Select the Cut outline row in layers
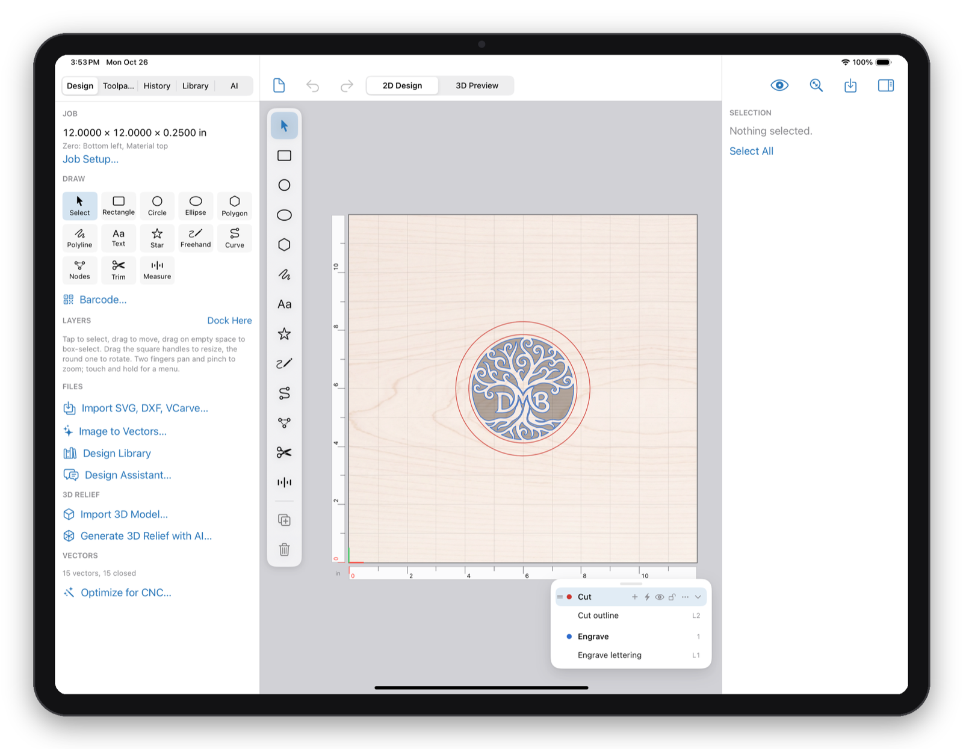 pyautogui.click(x=631, y=615)
